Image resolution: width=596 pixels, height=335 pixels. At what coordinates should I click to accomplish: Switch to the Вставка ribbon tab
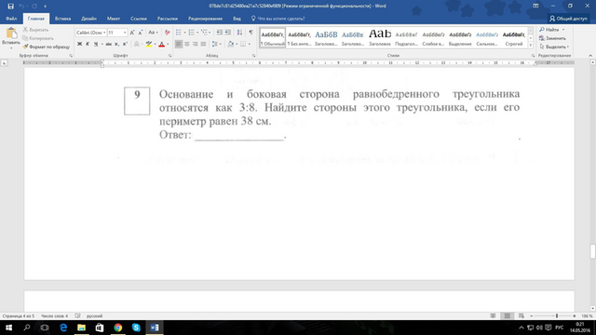[x=62, y=19]
